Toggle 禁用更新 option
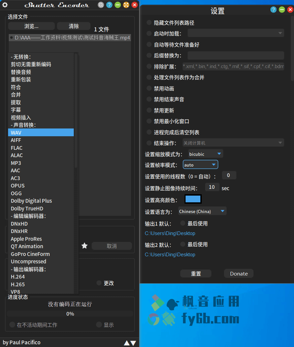Viewport: 294px width, 347px height. coord(149,110)
